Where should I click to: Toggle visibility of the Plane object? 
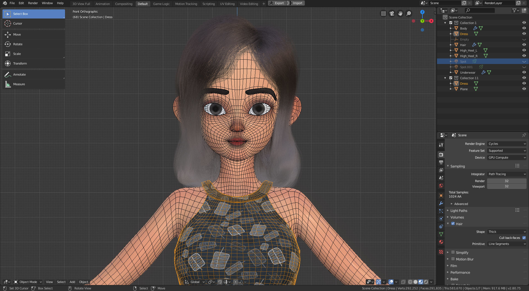[524, 89]
